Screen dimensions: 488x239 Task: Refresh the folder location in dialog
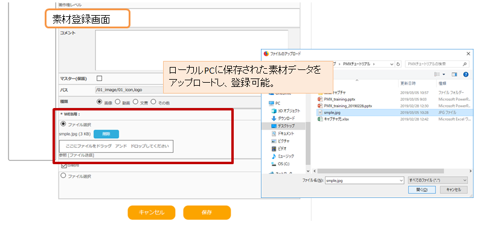[399, 64]
